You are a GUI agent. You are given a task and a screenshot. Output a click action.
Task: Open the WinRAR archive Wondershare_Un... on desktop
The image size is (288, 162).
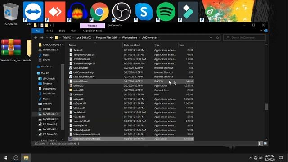click(11, 50)
